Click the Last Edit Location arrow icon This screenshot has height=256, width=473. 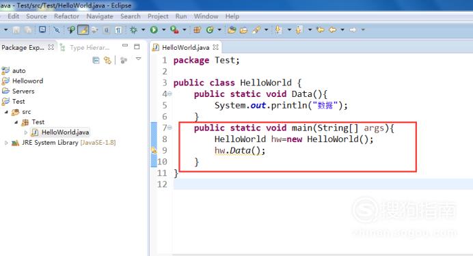321,29
